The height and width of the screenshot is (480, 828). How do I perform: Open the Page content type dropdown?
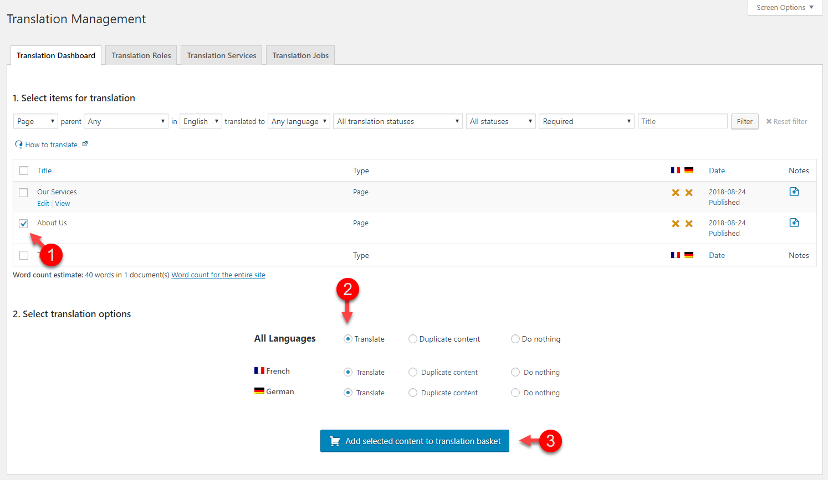(x=35, y=121)
